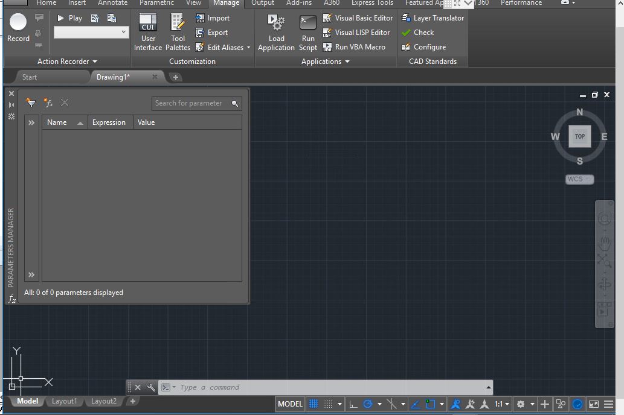Open the 1:1 annotation scale dropdown
Viewport: 624px width, 415px height.
point(502,404)
